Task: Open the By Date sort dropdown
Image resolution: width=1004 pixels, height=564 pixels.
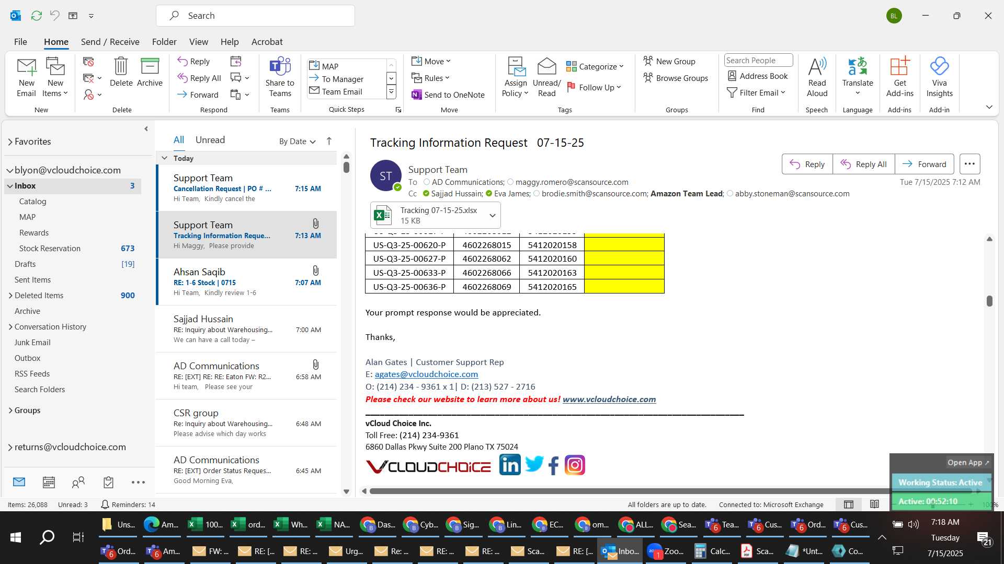Action: pos(297,141)
